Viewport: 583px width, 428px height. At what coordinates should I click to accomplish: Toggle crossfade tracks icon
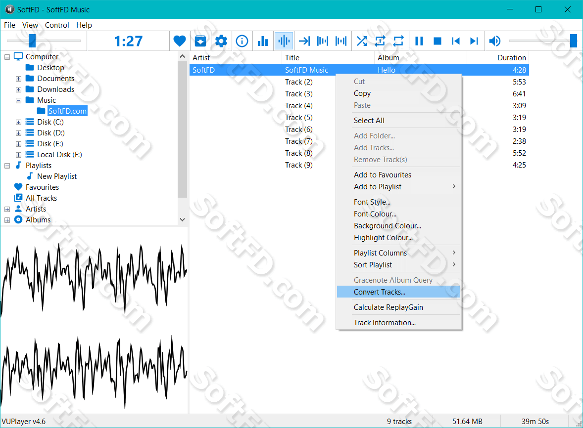coord(340,41)
